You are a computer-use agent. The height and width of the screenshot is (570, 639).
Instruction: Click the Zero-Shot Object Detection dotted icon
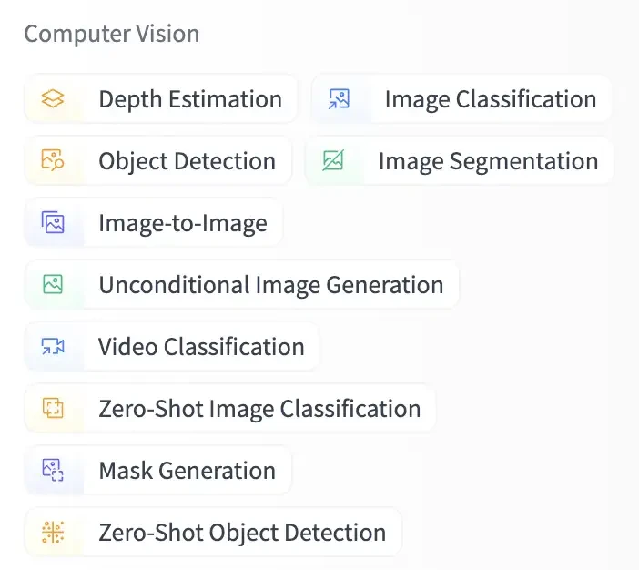(x=53, y=532)
